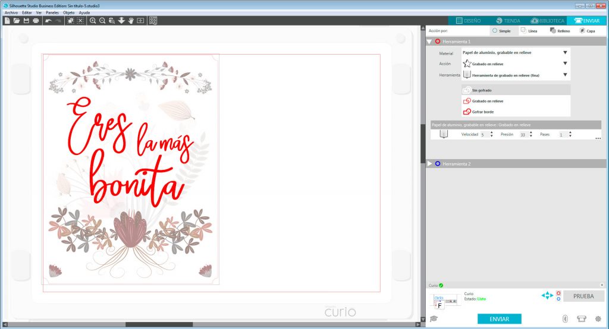Click the Velocidad value field

point(484,135)
